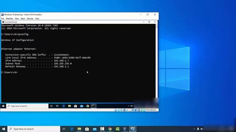The height and width of the screenshot is (132, 236).
Task: Click the STRG-RECHTS host key indicator
Action: pos(151,110)
